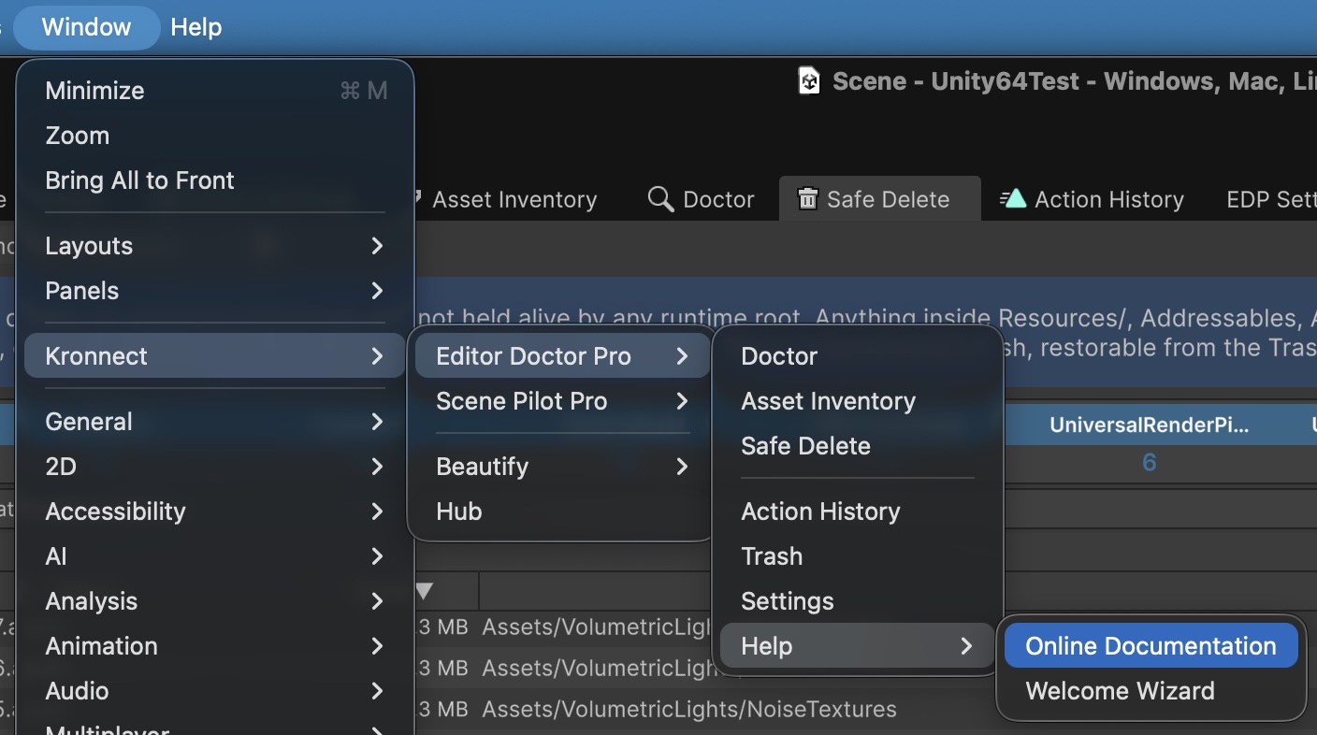Choose Minimize from the Window menu
Image resolution: width=1317 pixels, height=735 pixels.
coord(215,91)
